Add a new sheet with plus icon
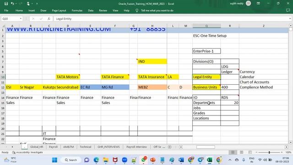 [170, 147]
